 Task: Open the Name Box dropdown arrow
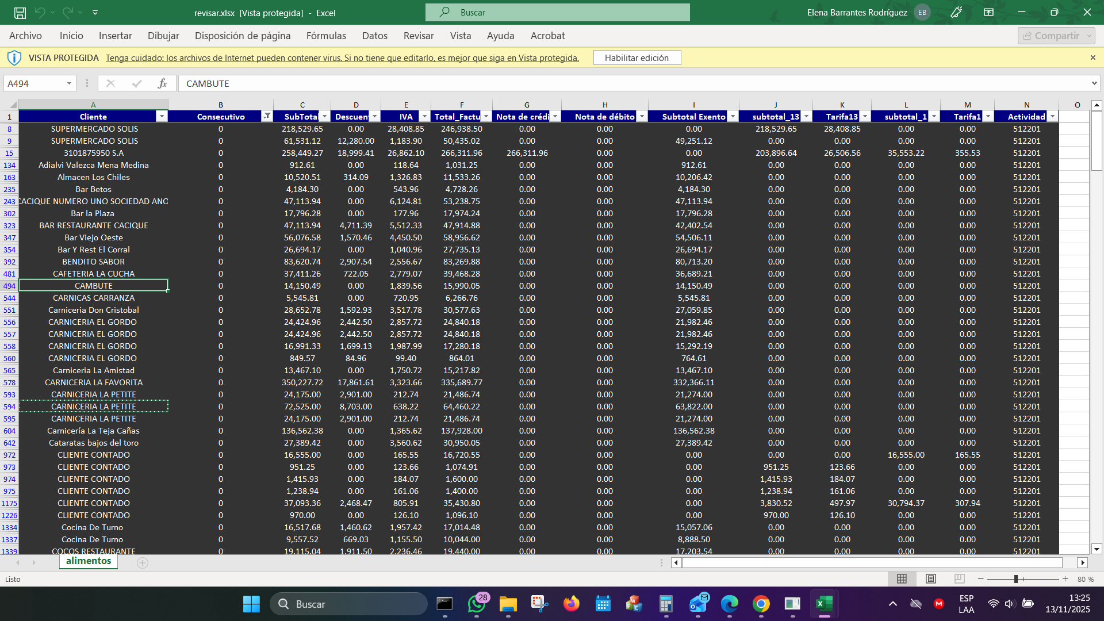[x=69, y=83]
